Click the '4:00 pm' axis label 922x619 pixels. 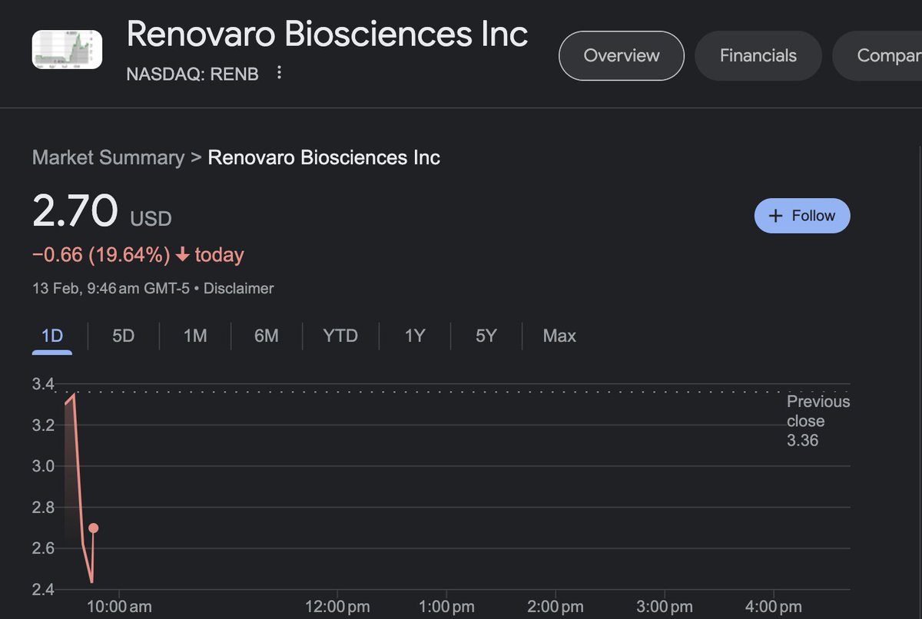click(x=774, y=607)
